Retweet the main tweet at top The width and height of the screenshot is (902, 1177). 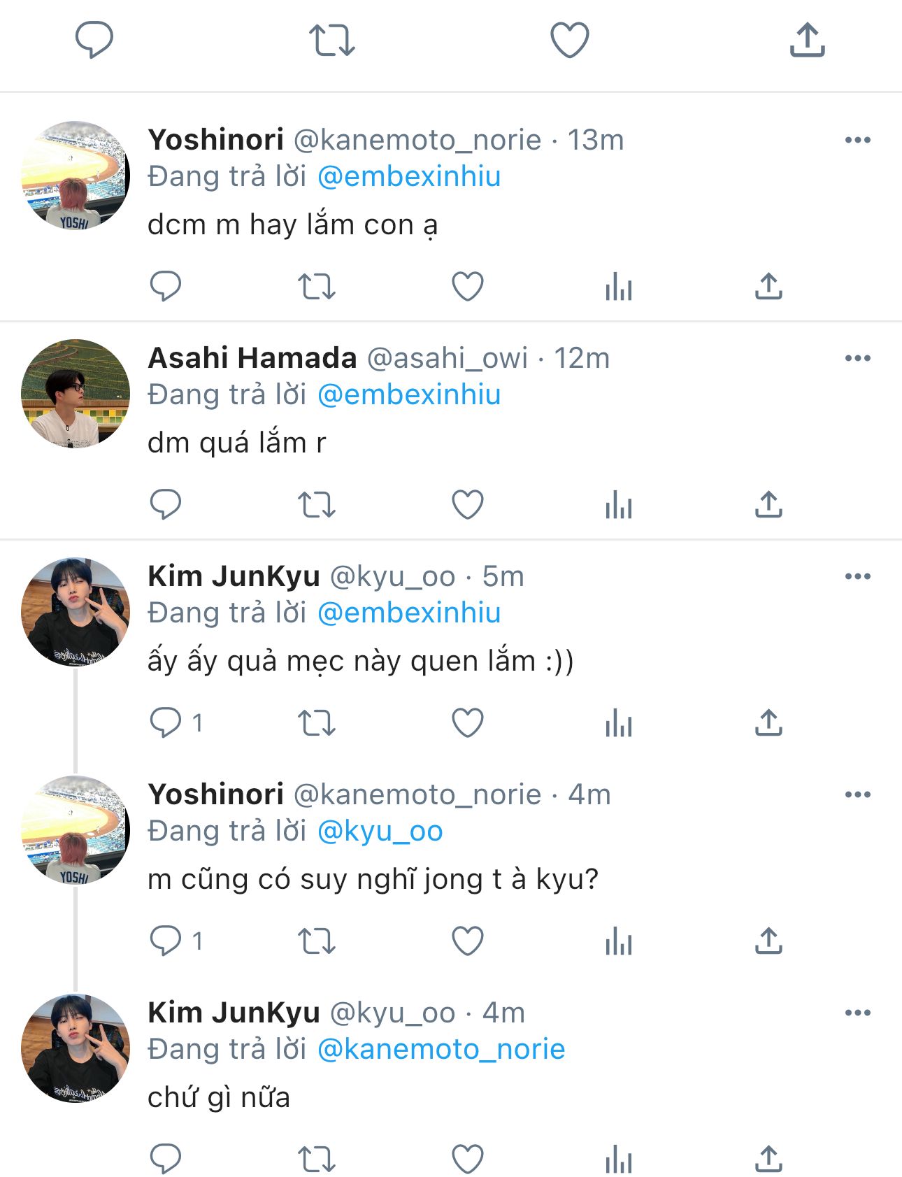[332, 40]
